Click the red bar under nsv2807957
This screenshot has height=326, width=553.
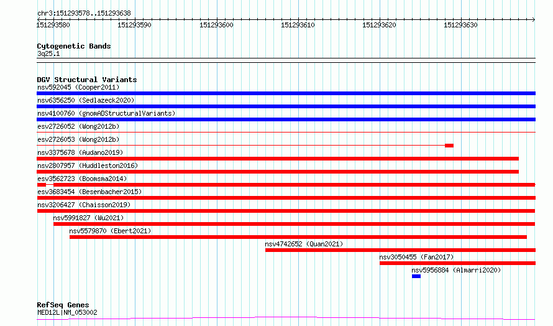(x=278, y=172)
